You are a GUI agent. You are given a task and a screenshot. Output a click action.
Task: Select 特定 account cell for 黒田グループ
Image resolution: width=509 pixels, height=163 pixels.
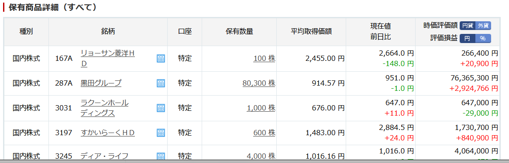click(x=185, y=83)
